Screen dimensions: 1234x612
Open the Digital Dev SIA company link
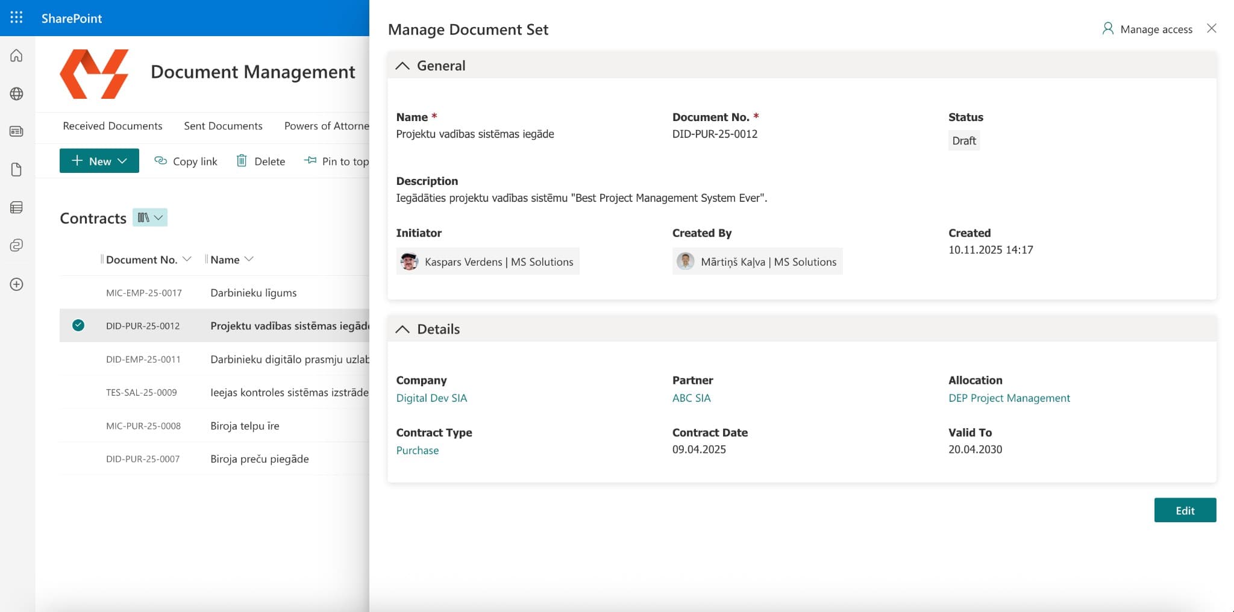(x=431, y=398)
